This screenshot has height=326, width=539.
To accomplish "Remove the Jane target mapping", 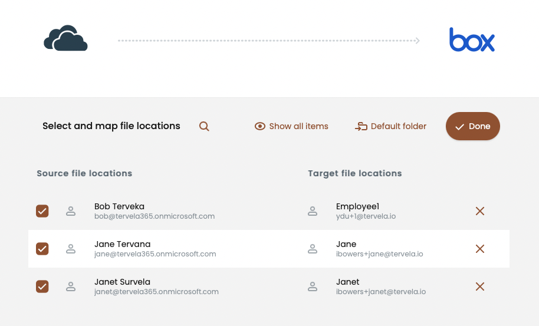I will pyautogui.click(x=480, y=249).
